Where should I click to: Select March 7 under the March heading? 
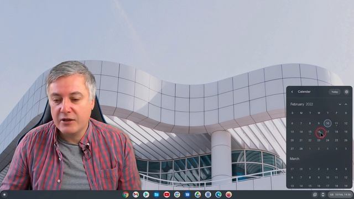(301, 178)
